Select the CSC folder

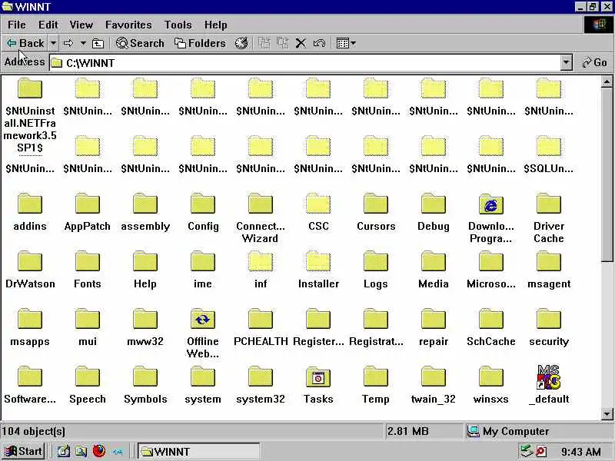tap(318, 212)
